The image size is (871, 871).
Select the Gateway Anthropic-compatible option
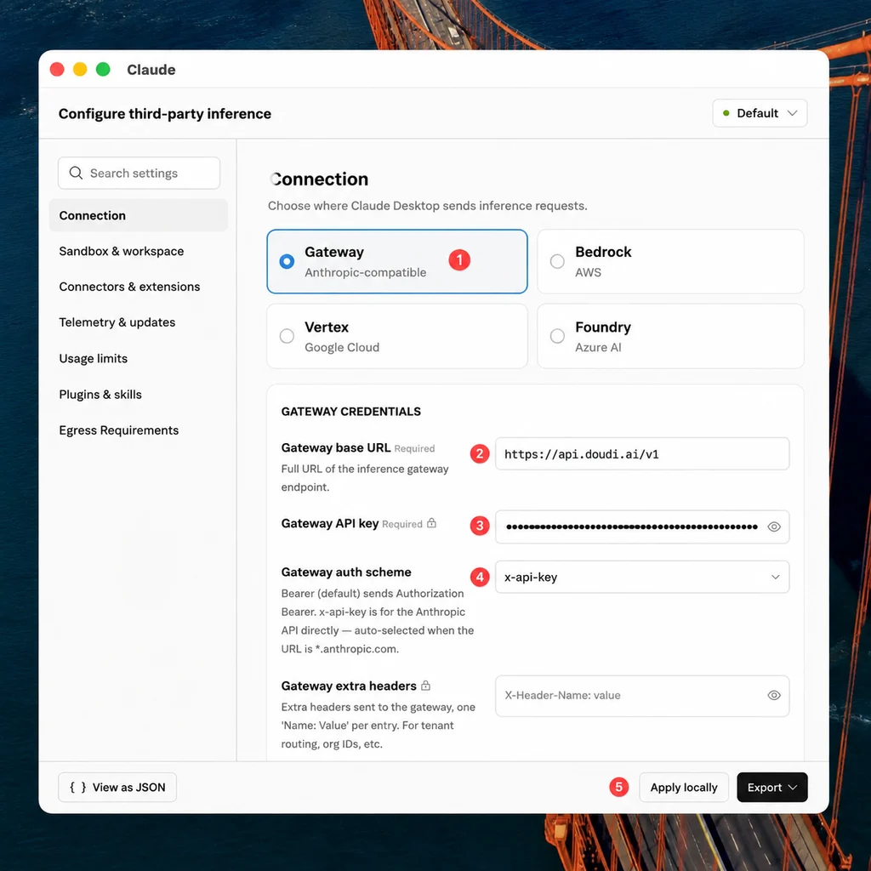coord(397,261)
